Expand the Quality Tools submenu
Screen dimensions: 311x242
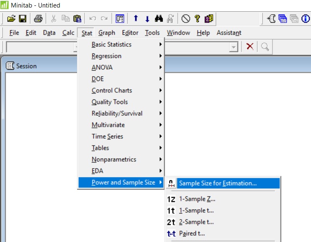coord(121,102)
